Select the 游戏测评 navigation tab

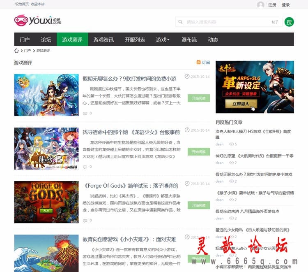72,40
